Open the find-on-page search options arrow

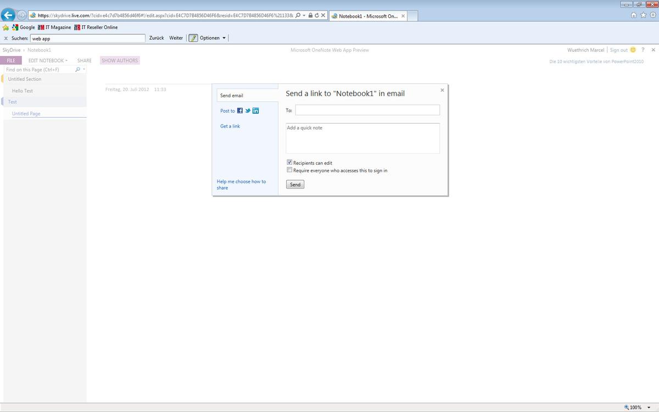click(x=84, y=70)
